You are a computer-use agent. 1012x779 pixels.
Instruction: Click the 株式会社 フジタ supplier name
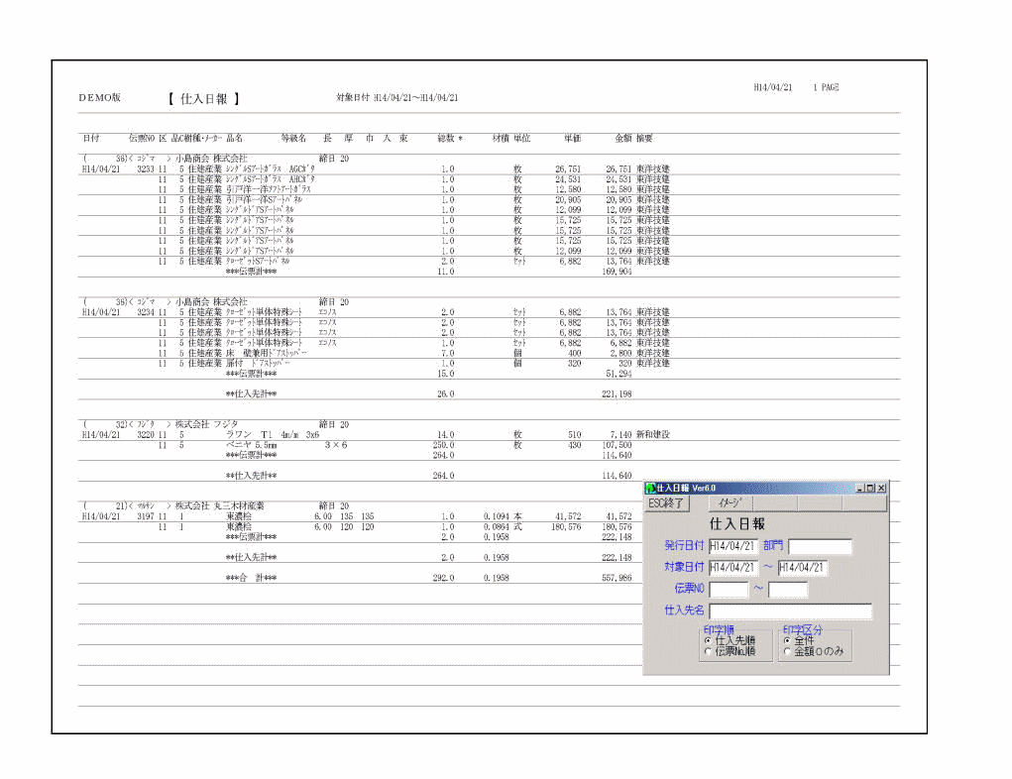[x=206, y=424]
